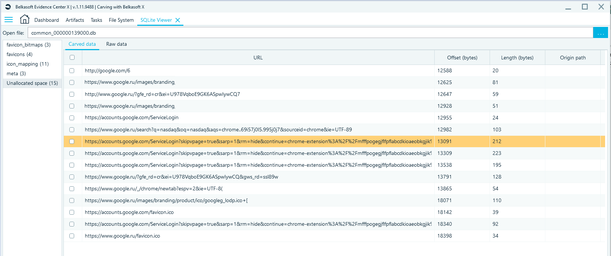
Task: Select the length value 128
Action: tap(497, 177)
